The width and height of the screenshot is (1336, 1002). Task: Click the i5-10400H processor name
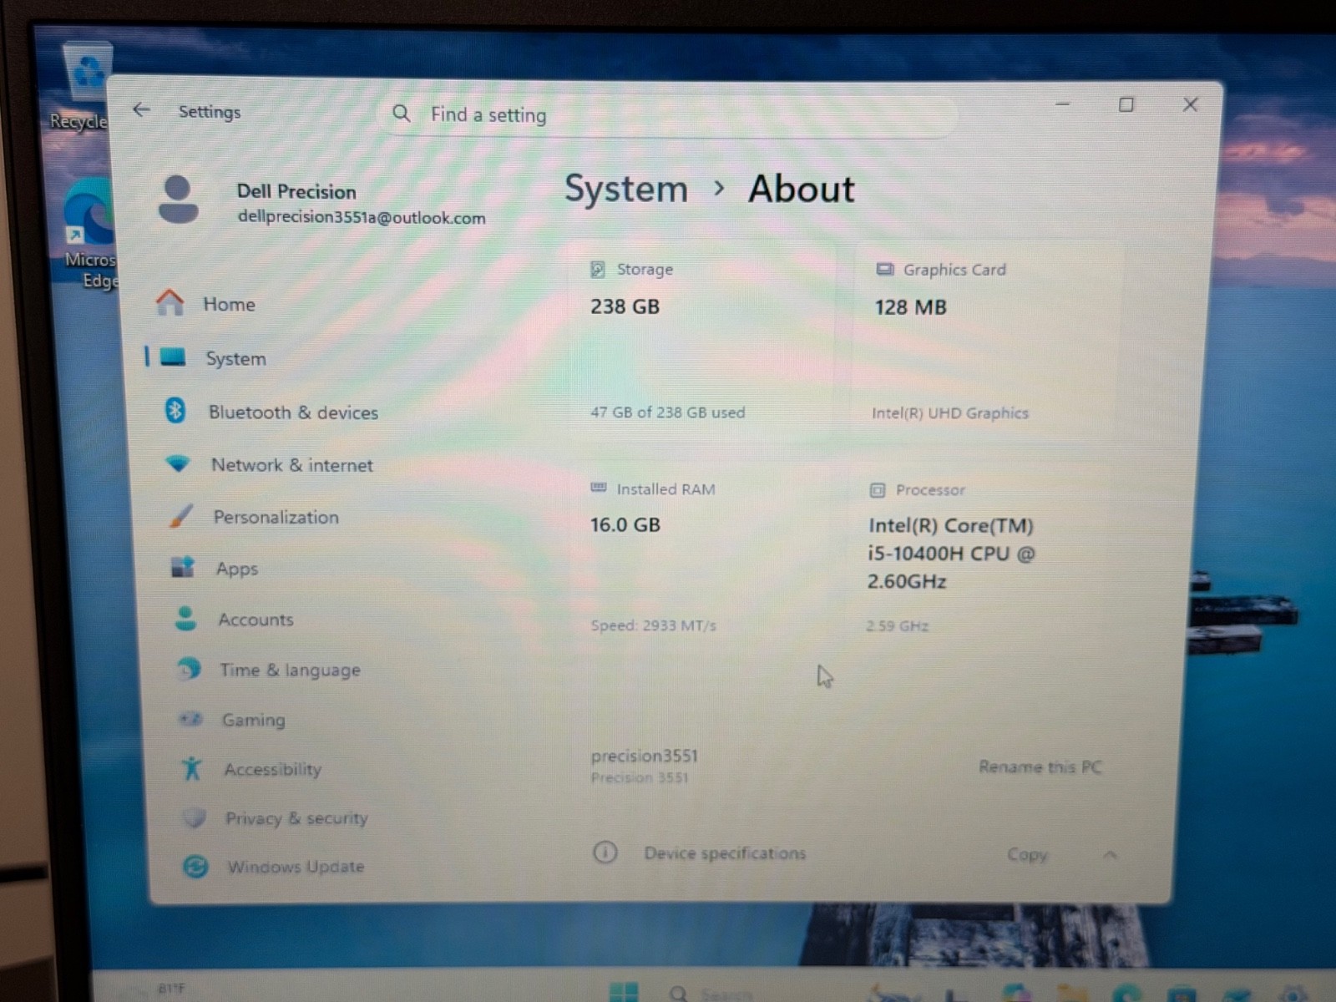pyautogui.click(x=950, y=553)
